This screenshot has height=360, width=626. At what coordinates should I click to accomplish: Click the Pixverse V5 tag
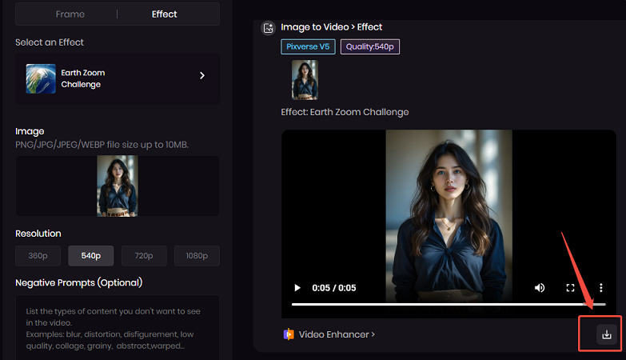308,47
